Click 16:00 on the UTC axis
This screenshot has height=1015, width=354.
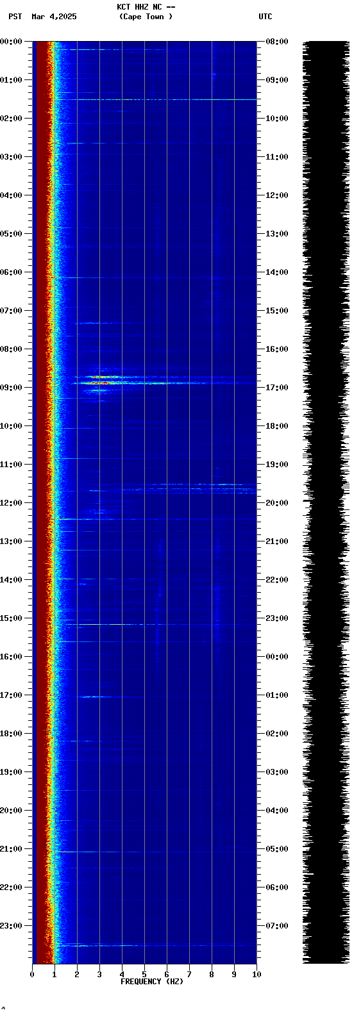tap(277, 349)
